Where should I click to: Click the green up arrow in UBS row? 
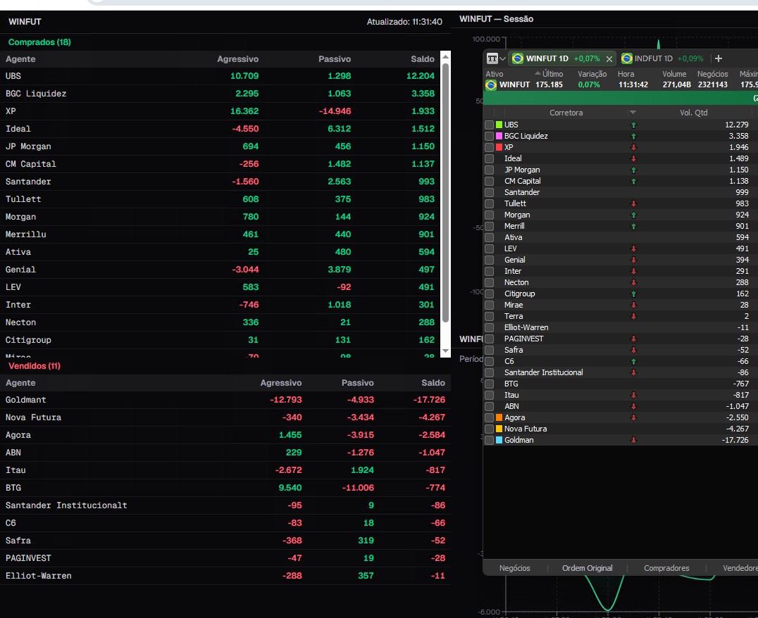(x=633, y=125)
